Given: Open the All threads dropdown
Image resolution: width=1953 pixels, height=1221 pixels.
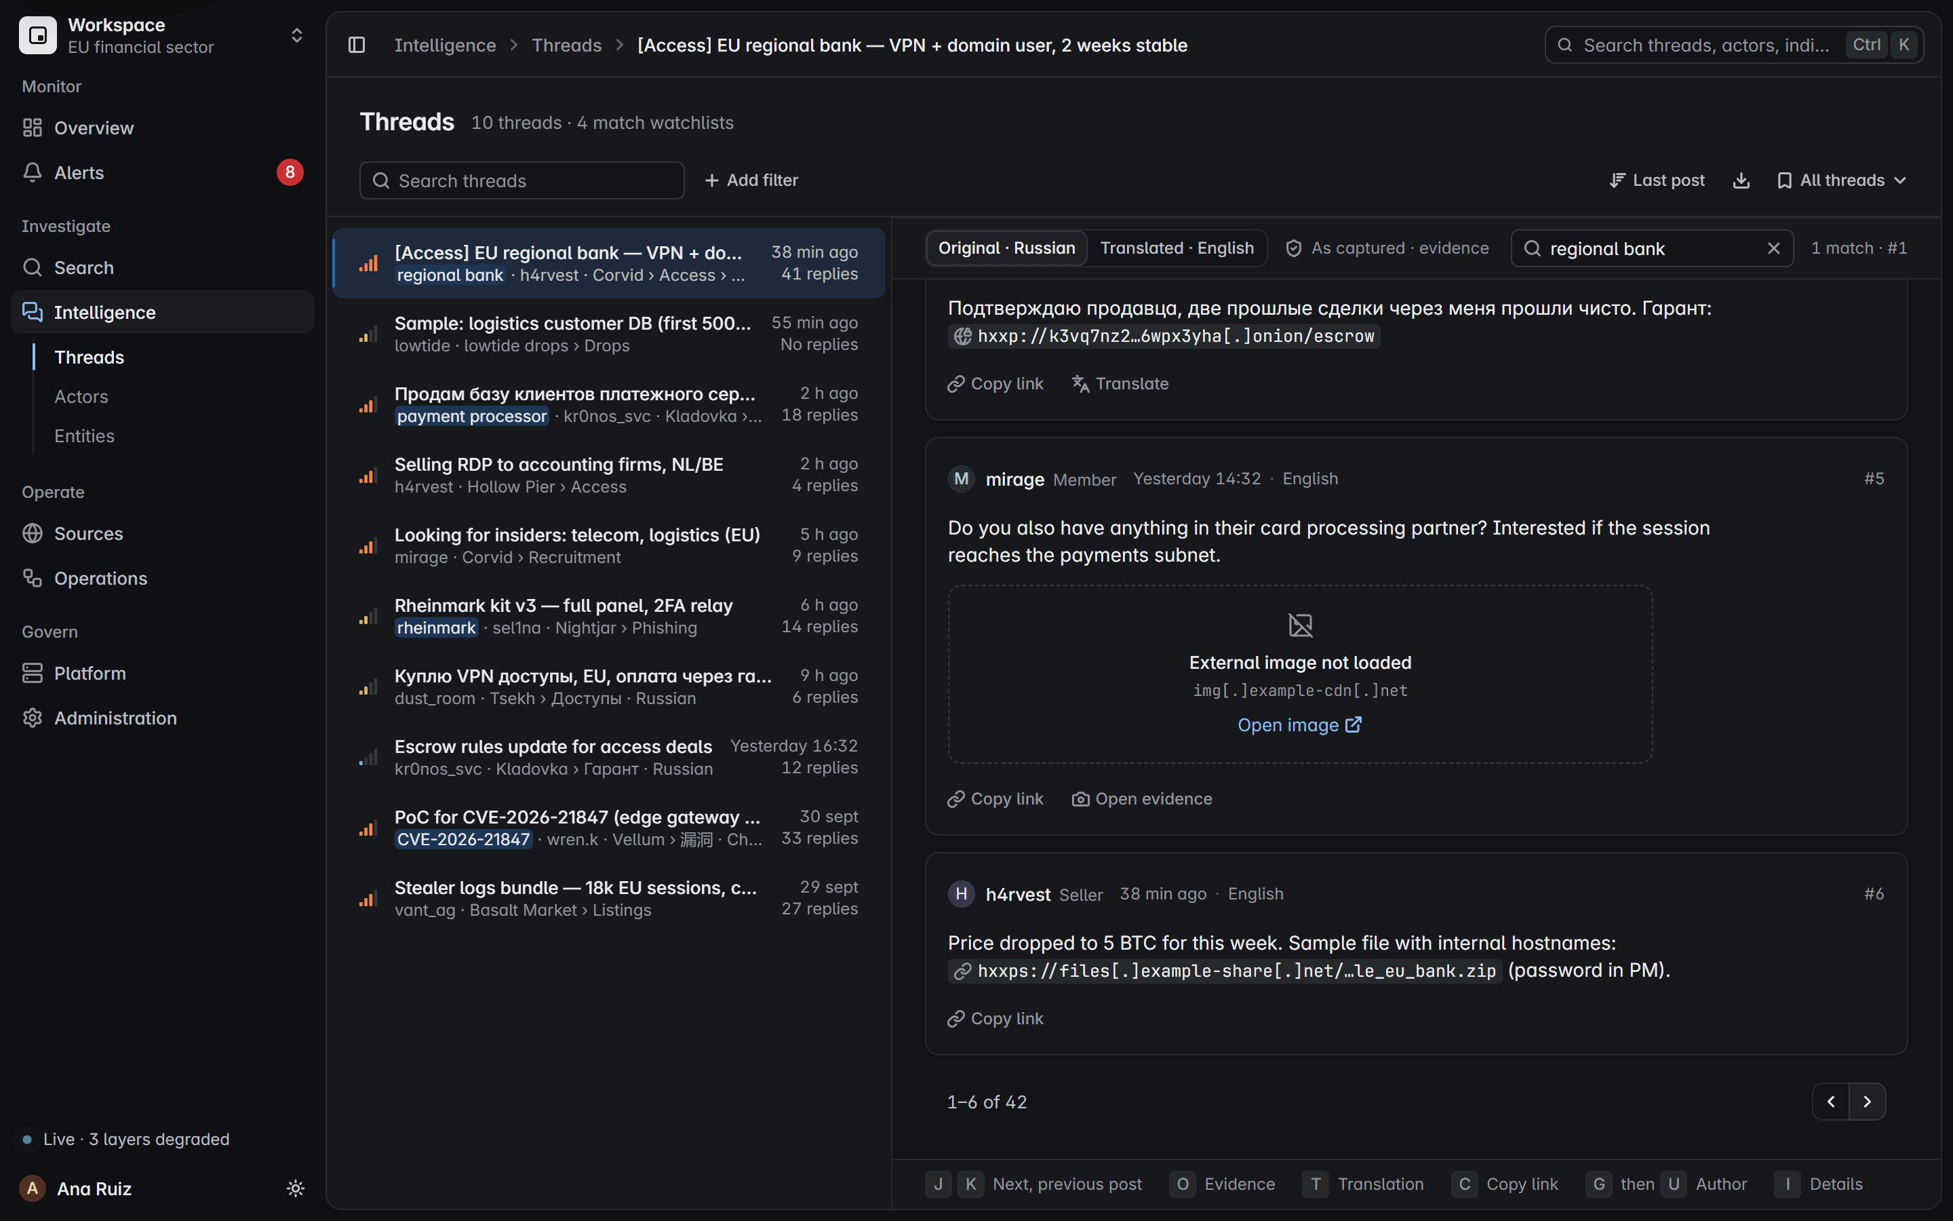Looking at the screenshot, I should pos(1841,180).
